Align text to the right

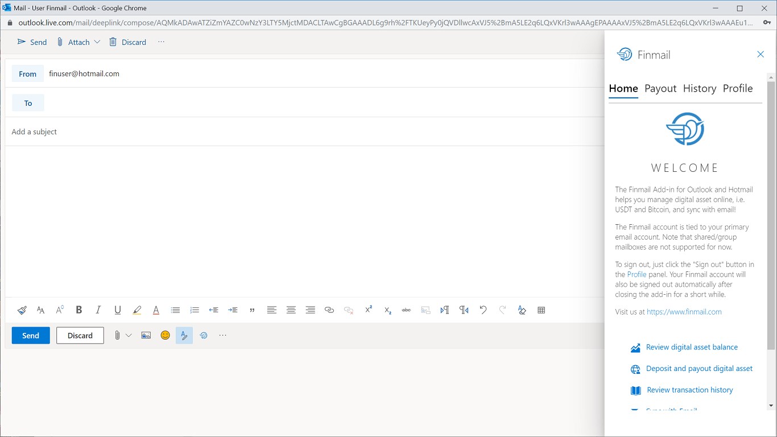[311, 310]
